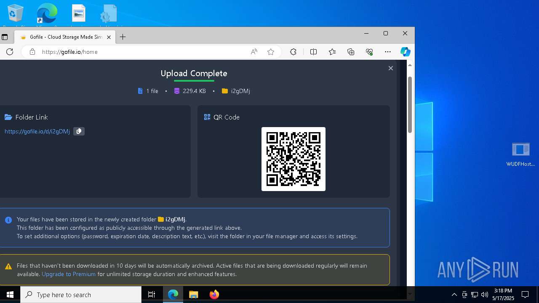Open the notification center
Screen dimensions: 539x303
click(x=525, y=295)
